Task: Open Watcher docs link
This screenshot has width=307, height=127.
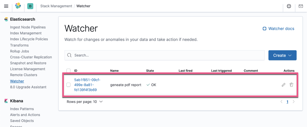Action: pyautogui.click(x=281, y=29)
